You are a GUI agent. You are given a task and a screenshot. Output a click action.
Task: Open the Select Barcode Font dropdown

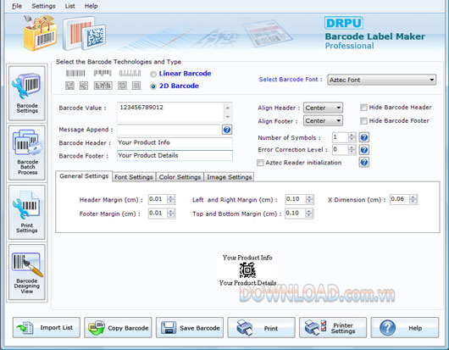pos(382,80)
